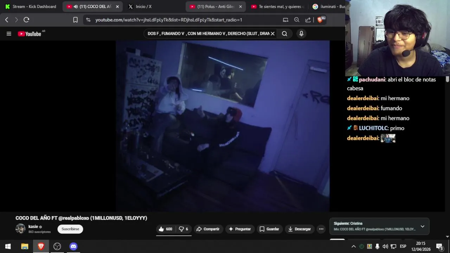Open the network tray icon

pyautogui.click(x=393, y=246)
